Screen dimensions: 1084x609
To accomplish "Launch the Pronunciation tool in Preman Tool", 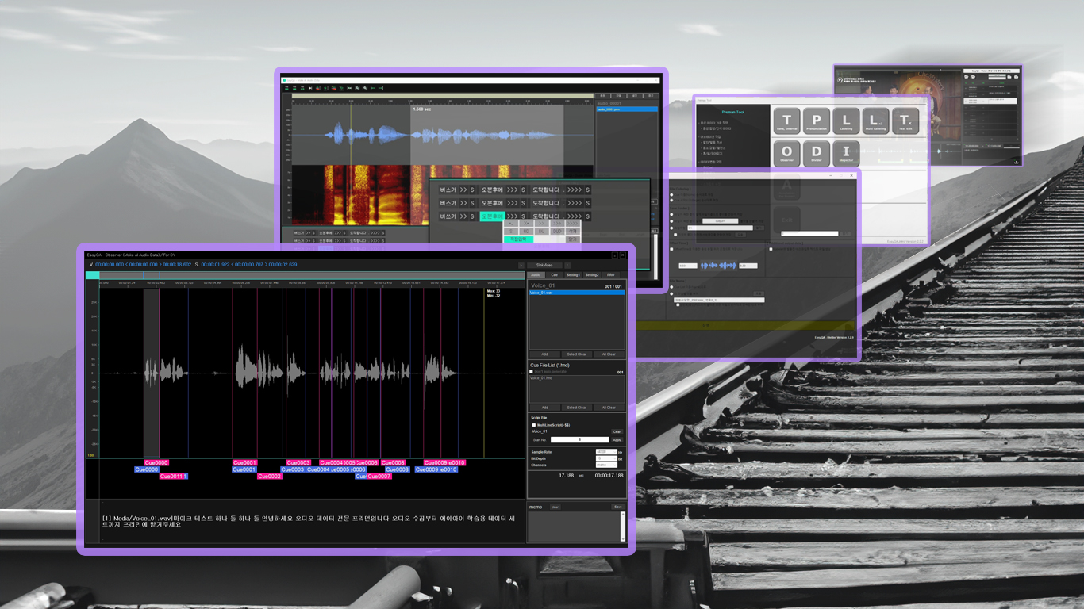I will (817, 121).
